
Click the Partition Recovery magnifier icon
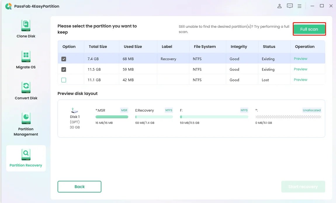tap(26, 155)
